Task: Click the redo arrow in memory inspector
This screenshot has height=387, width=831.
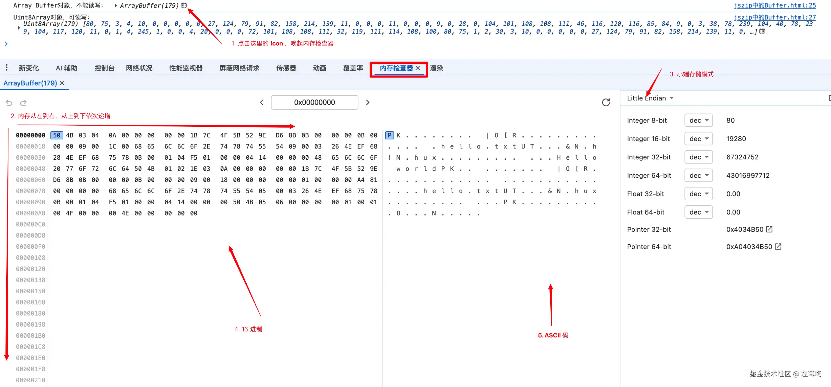Action: [x=23, y=103]
